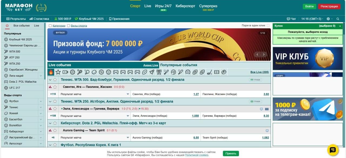This screenshot has width=346, height=158.
Task: Open the timezone 14:16 (GMT+3) dropdown
Action: pyautogui.click(x=312, y=19)
